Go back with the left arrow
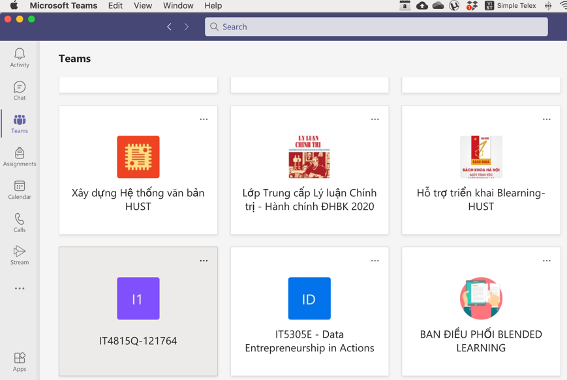The height and width of the screenshot is (380, 567). pos(170,27)
